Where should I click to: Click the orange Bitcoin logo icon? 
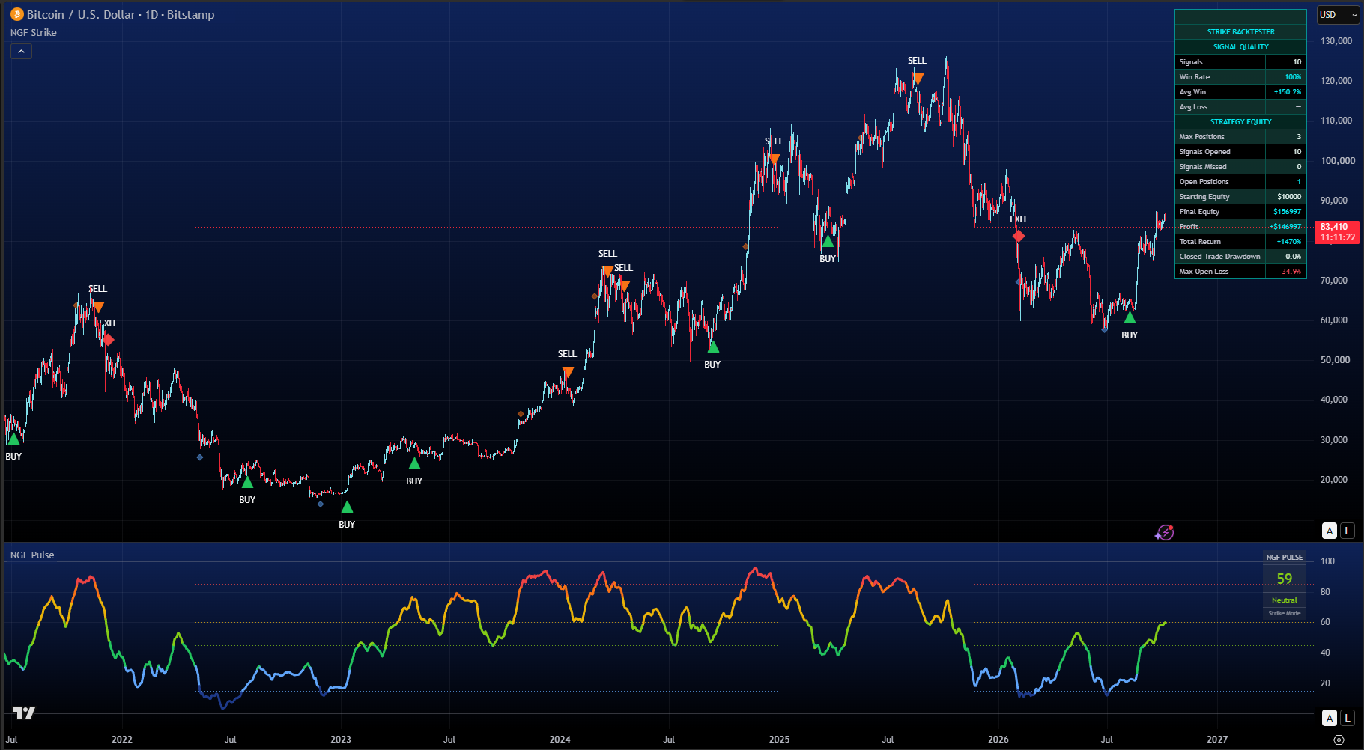16,14
